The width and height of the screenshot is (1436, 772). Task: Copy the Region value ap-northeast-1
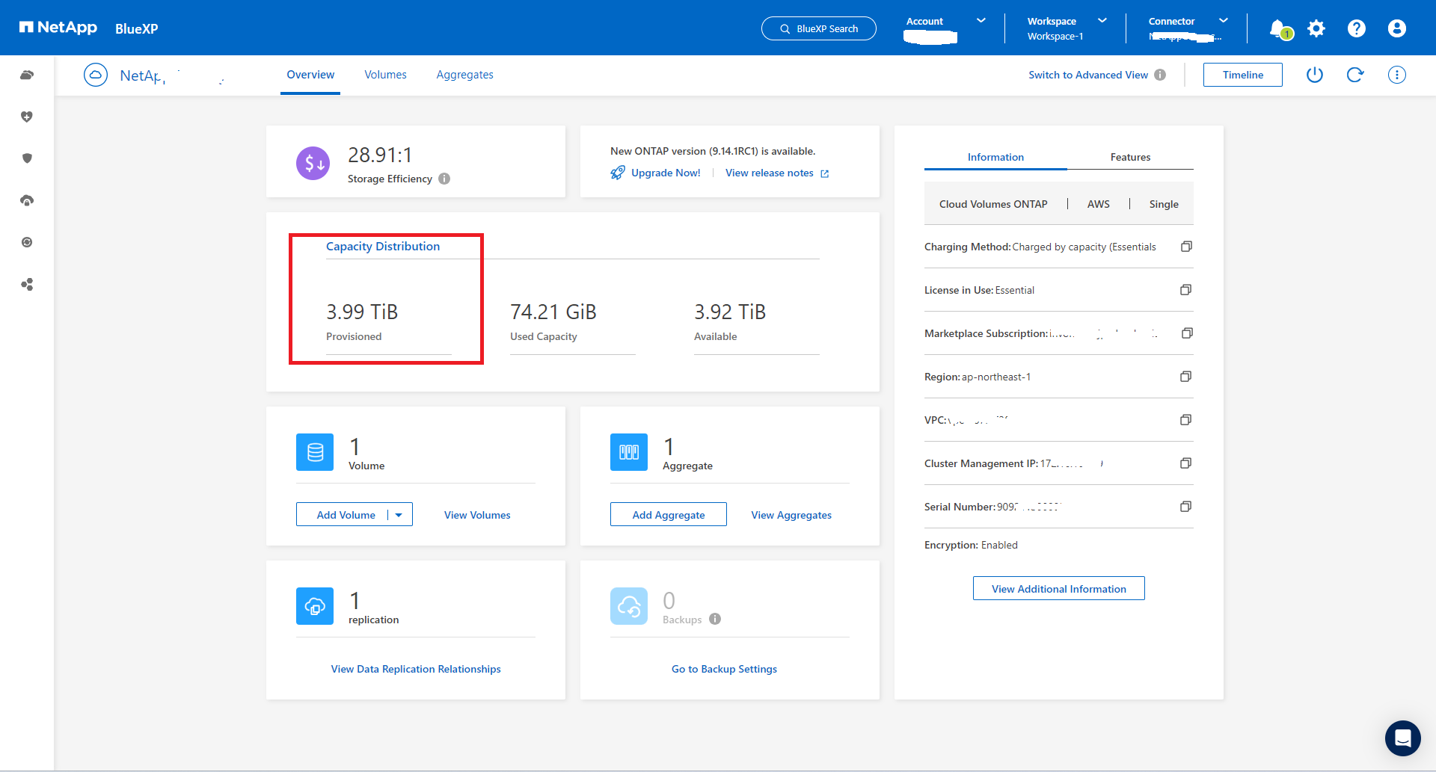coord(1185,377)
